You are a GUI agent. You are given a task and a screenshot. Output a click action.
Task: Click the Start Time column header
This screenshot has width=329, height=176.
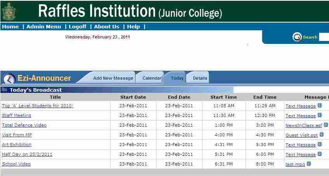click(224, 97)
